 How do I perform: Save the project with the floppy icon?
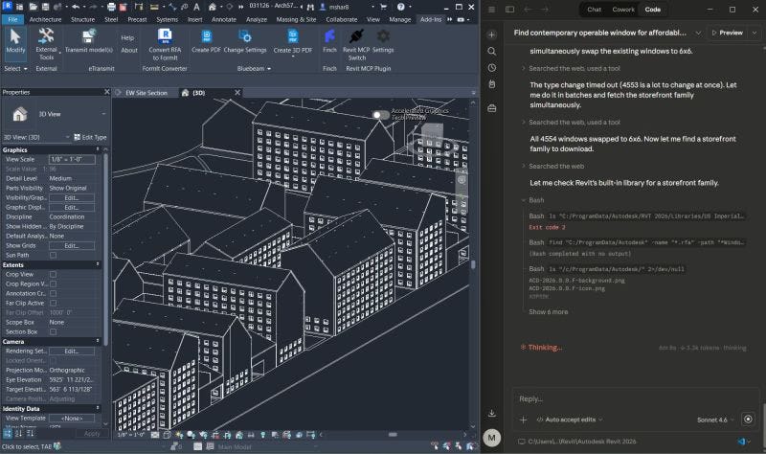[45, 7]
